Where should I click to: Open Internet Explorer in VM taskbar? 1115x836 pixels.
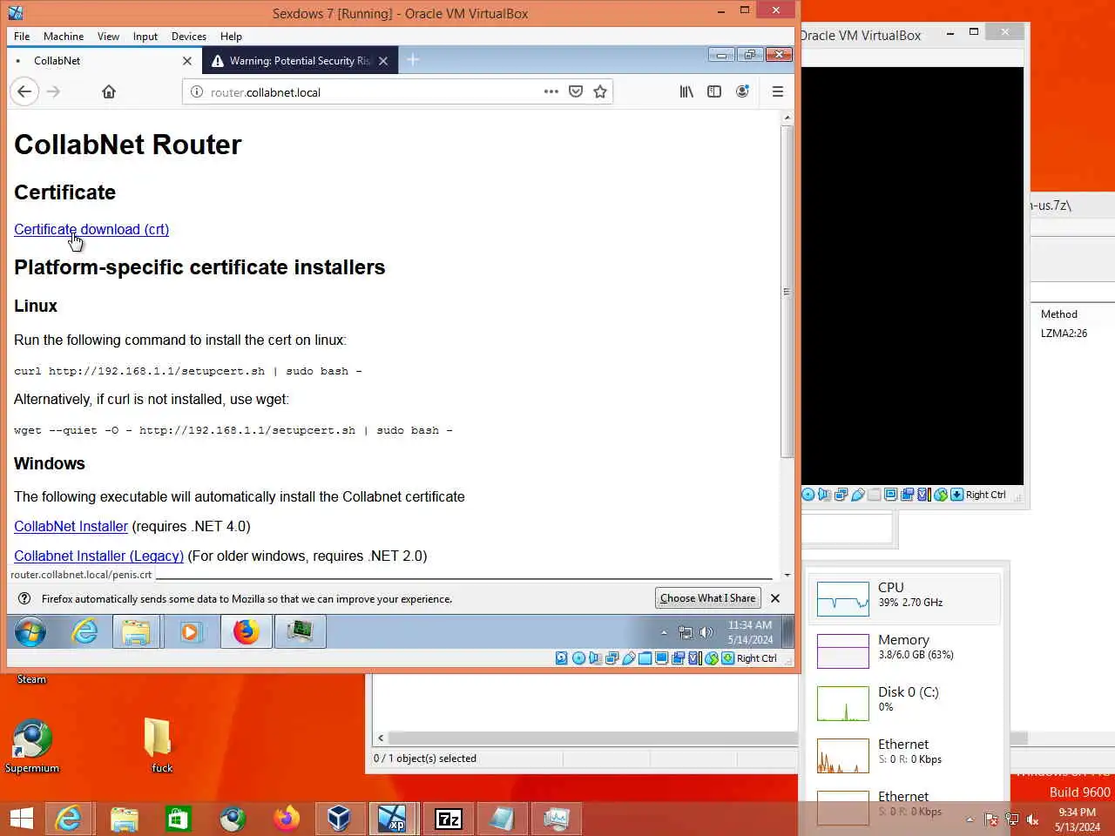[x=85, y=631]
